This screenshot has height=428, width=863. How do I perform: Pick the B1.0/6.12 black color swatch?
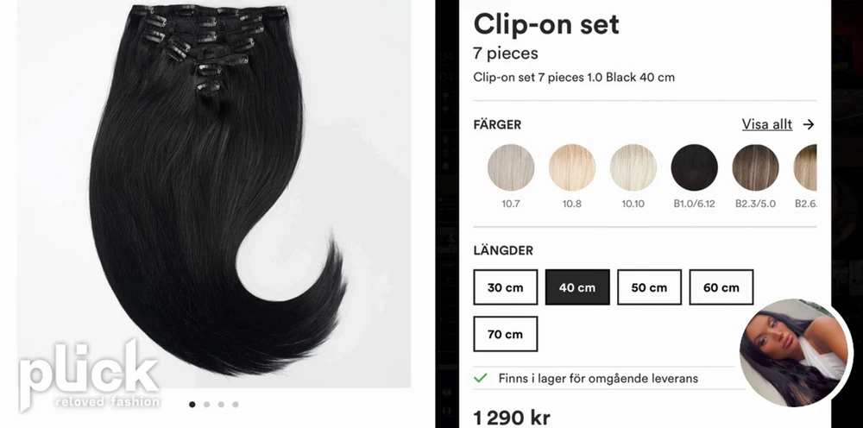(694, 167)
